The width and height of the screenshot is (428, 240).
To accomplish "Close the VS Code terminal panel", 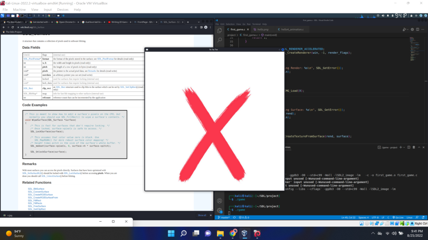I will 424,147.
